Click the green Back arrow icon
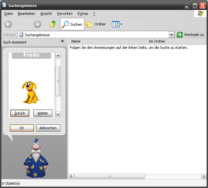 9,24
